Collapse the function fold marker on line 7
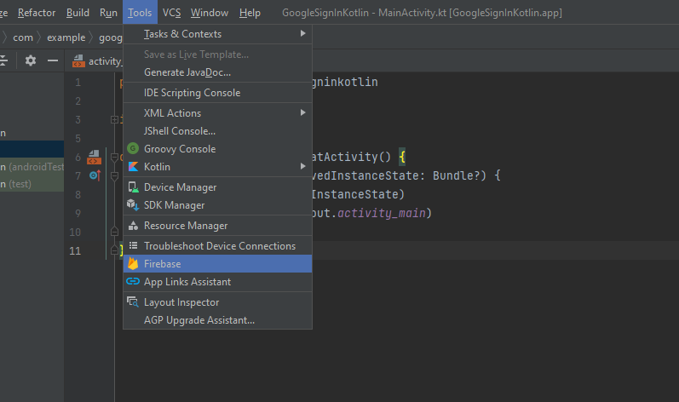Viewport: 679px width, 402px height. coord(114,175)
